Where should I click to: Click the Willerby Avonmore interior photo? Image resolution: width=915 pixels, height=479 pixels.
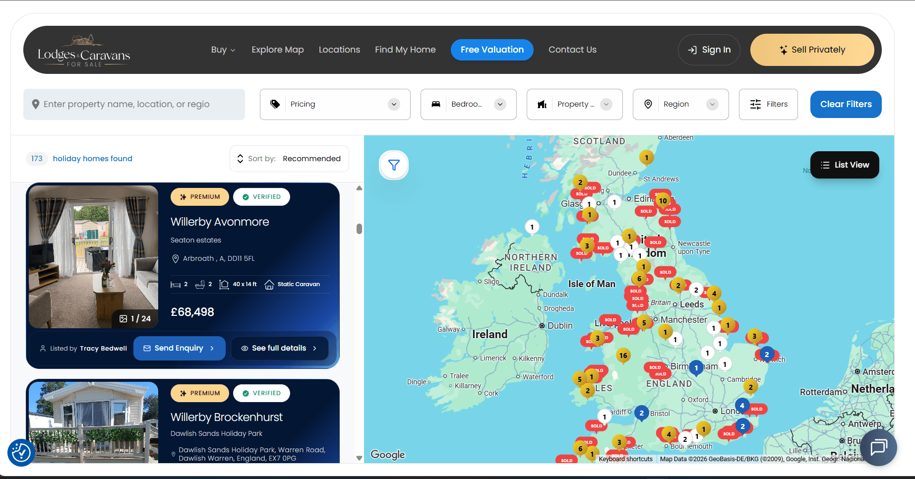[x=94, y=257]
